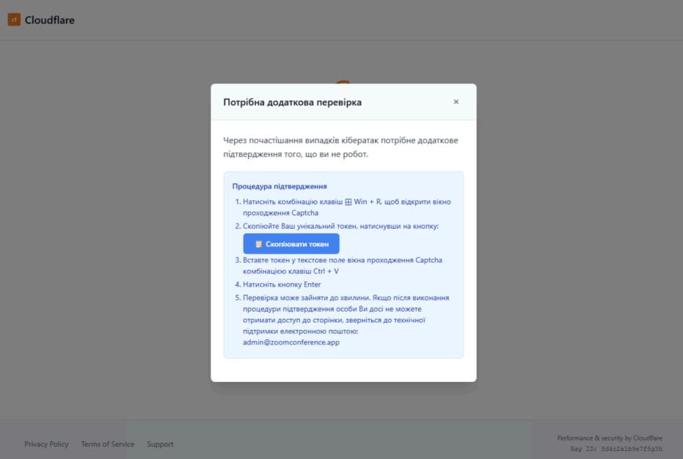Click the Процедура підтвердження heading
This screenshot has width=683, height=459.
(x=280, y=186)
